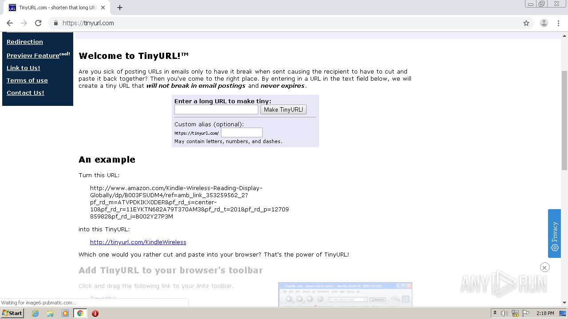
Task: Click the 'An example' heading
Action: pyautogui.click(x=107, y=159)
